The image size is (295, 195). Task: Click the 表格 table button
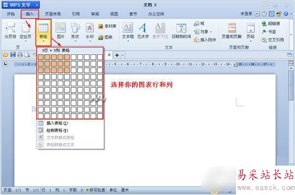pos(43,32)
